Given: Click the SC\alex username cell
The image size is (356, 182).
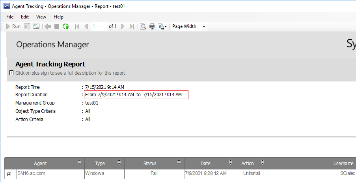Looking at the screenshot, I should 312,174.
